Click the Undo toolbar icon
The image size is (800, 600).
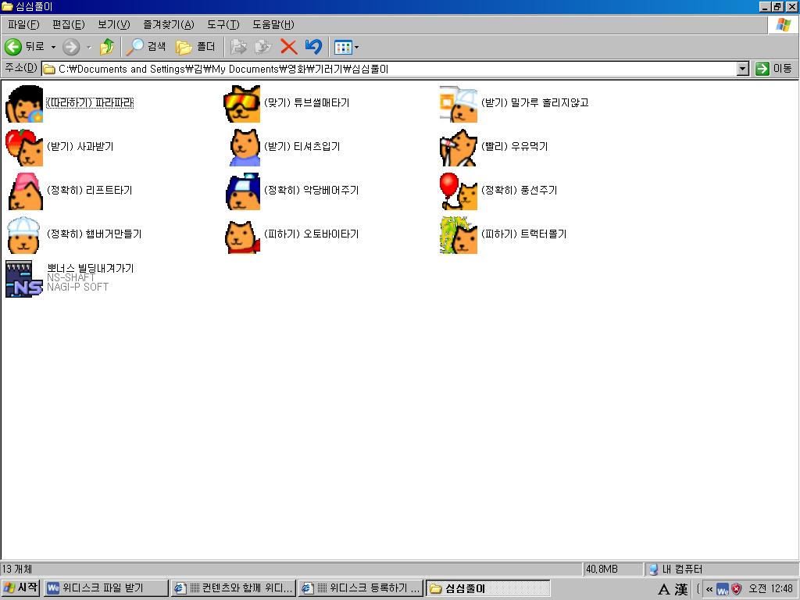pos(313,47)
